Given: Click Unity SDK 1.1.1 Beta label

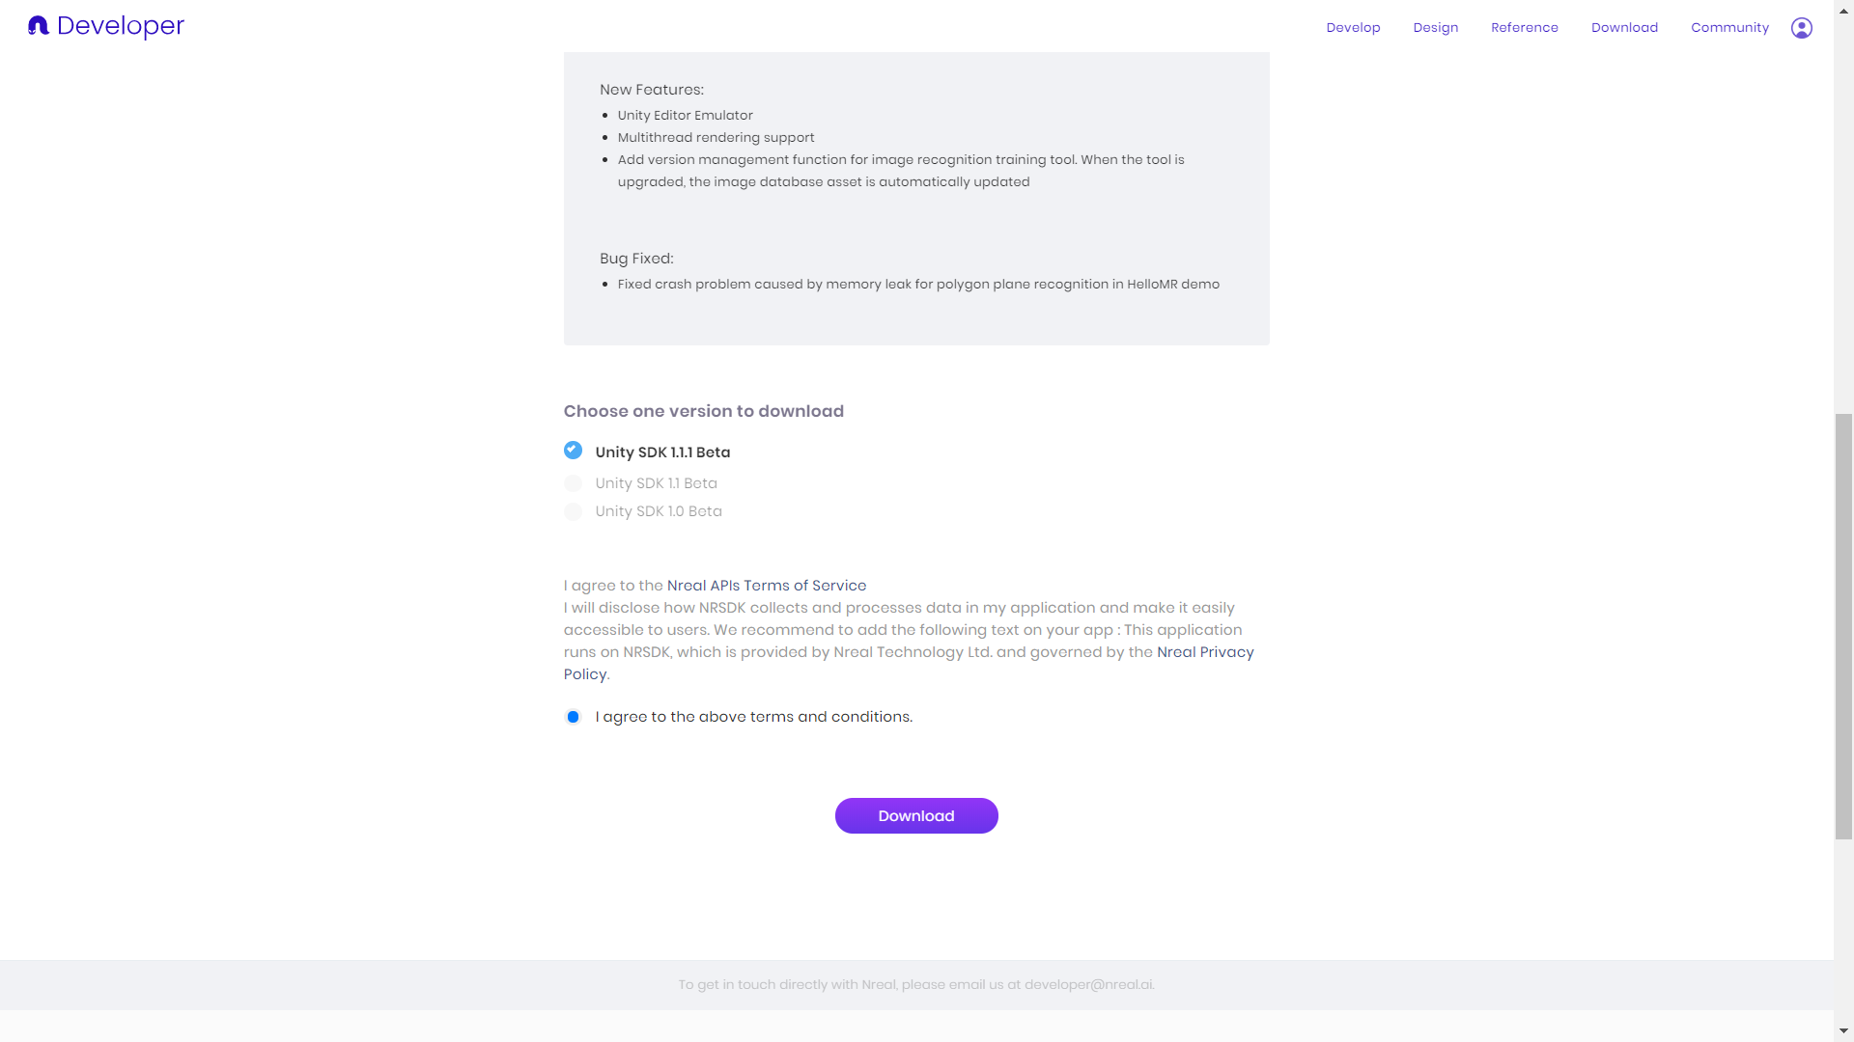Looking at the screenshot, I should (x=662, y=452).
